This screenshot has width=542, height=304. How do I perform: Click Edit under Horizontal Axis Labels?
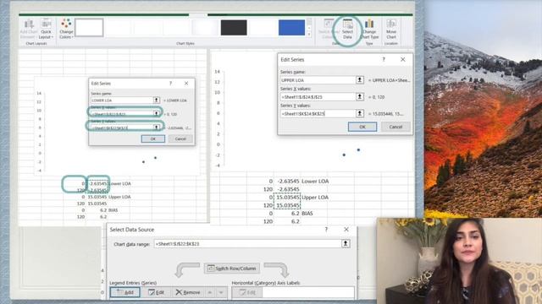(x=247, y=292)
